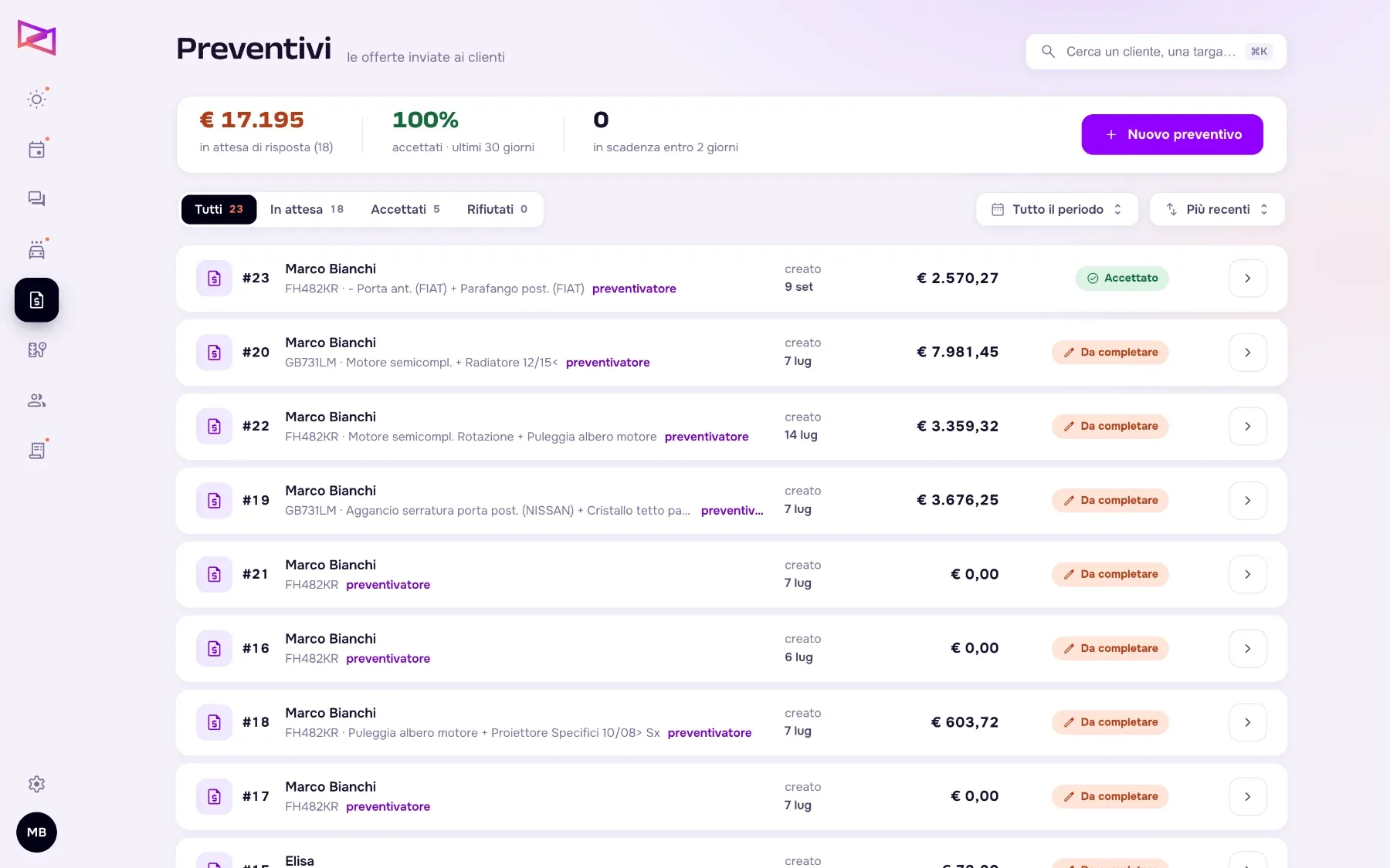This screenshot has height=868, width=1390.
Task: Open quote #18 with its chevron arrow
Action: [1247, 723]
